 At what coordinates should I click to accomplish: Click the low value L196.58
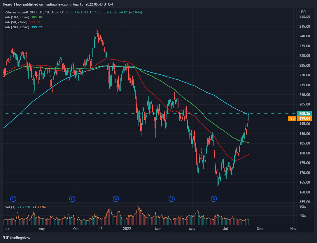coord(96,12)
